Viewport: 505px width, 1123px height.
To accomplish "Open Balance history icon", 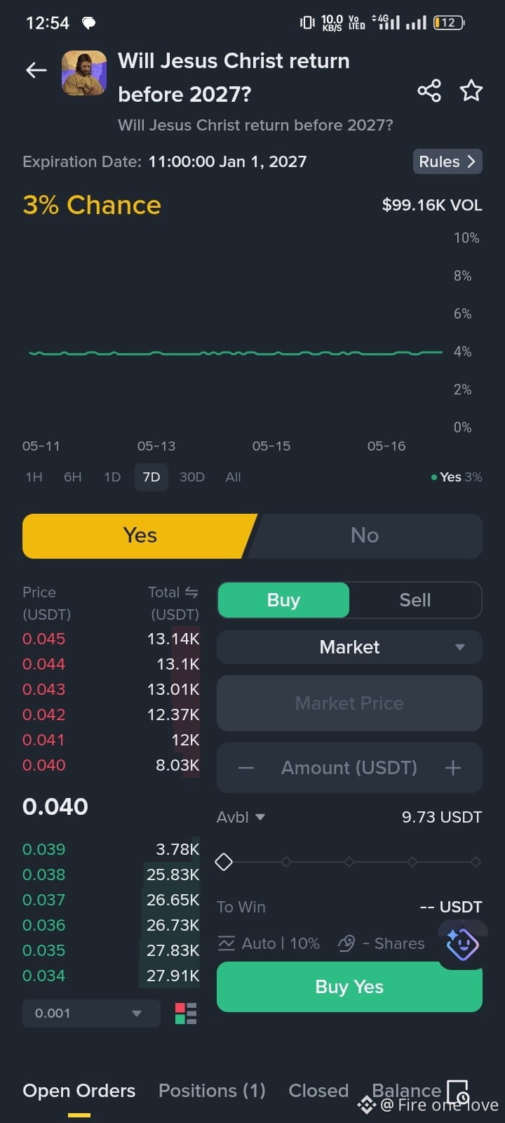I will (x=458, y=1092).
